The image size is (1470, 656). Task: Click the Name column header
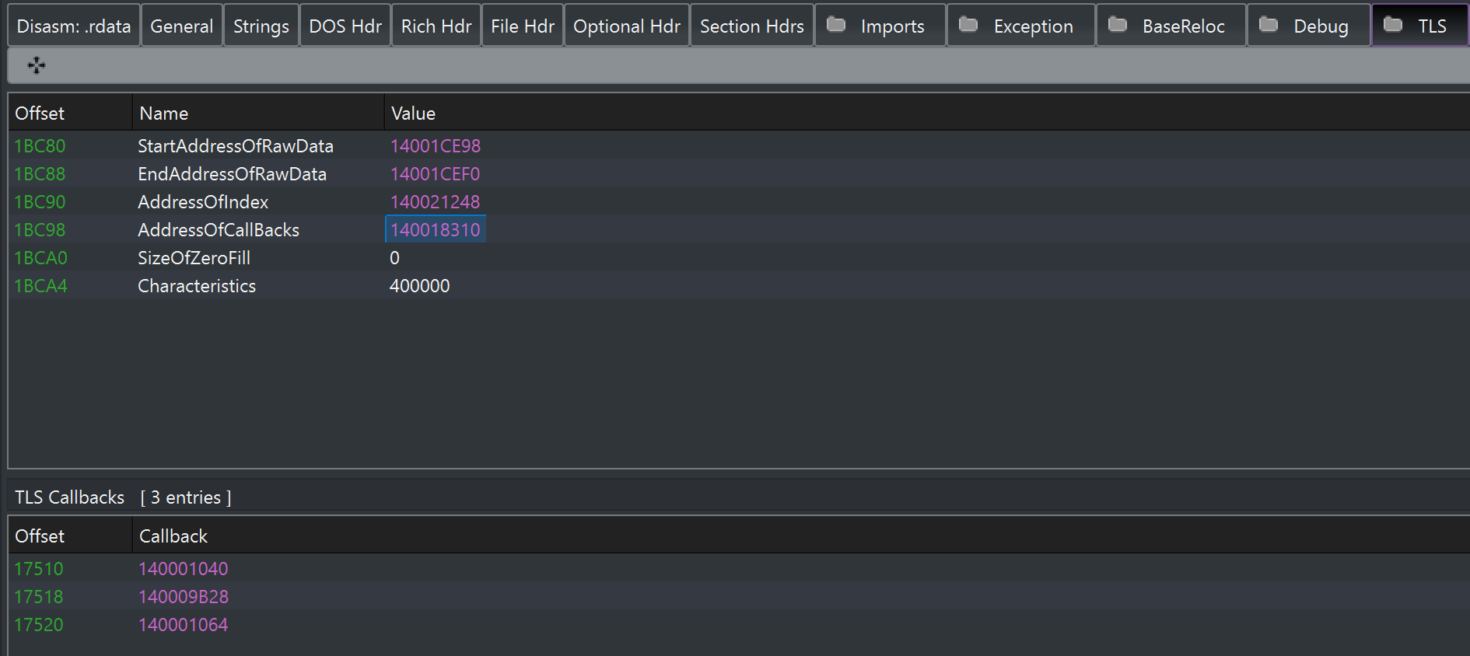(258, 113)
